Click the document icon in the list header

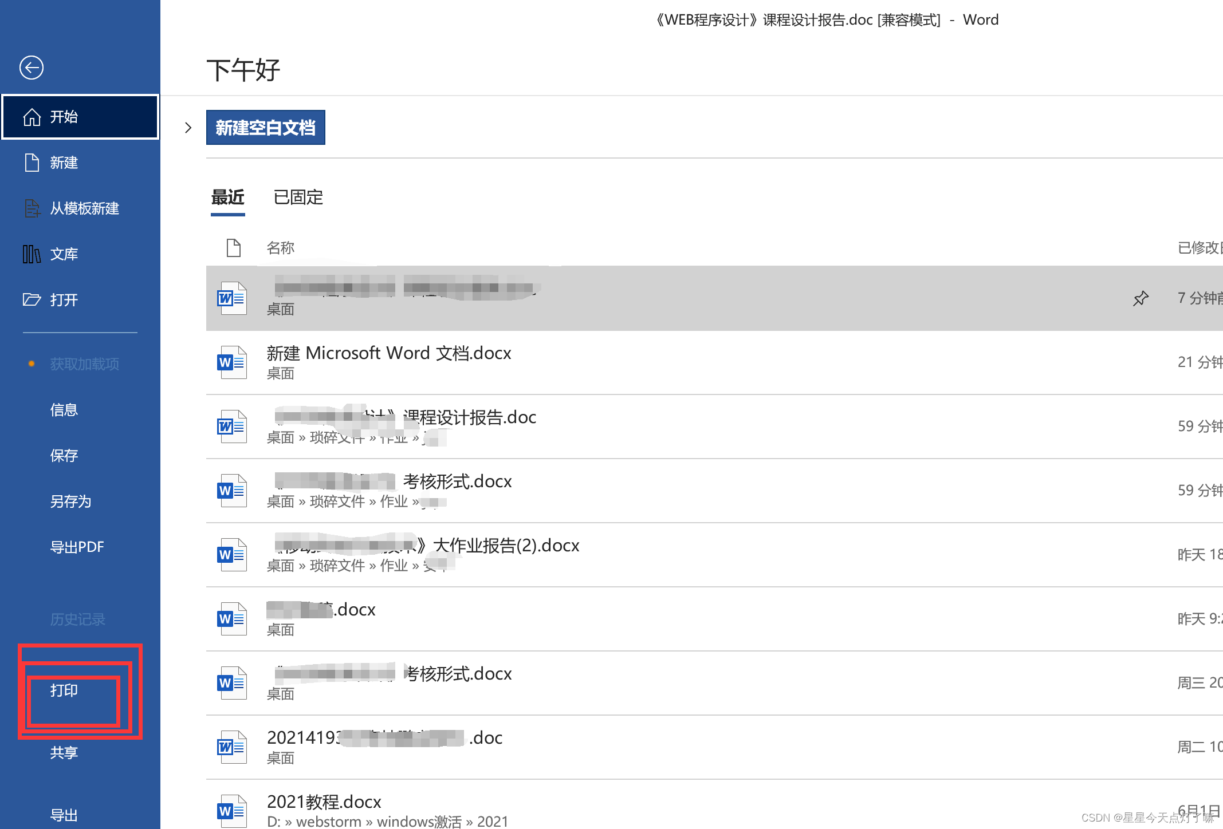233,248
